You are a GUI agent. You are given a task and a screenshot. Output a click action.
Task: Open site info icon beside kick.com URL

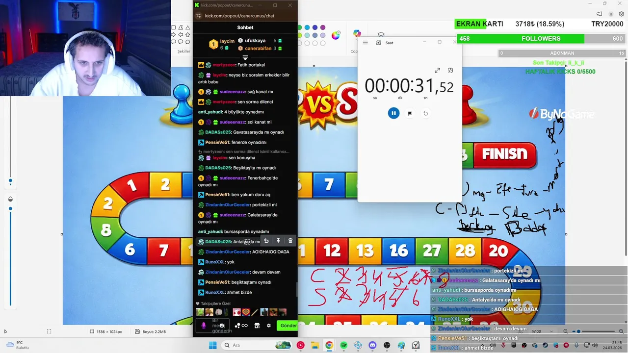point(198,16)
